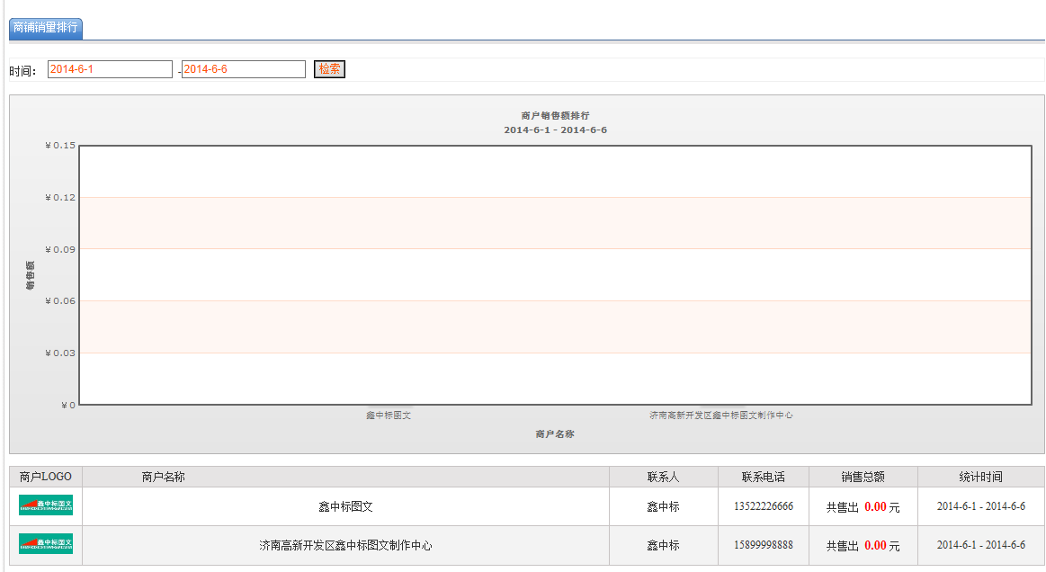Image resolution: width=1046 pixels, height=572 pixels.
Task: Click the logo in the 济南高新开发区 merchant row
Action: click(x=46, y=544)
